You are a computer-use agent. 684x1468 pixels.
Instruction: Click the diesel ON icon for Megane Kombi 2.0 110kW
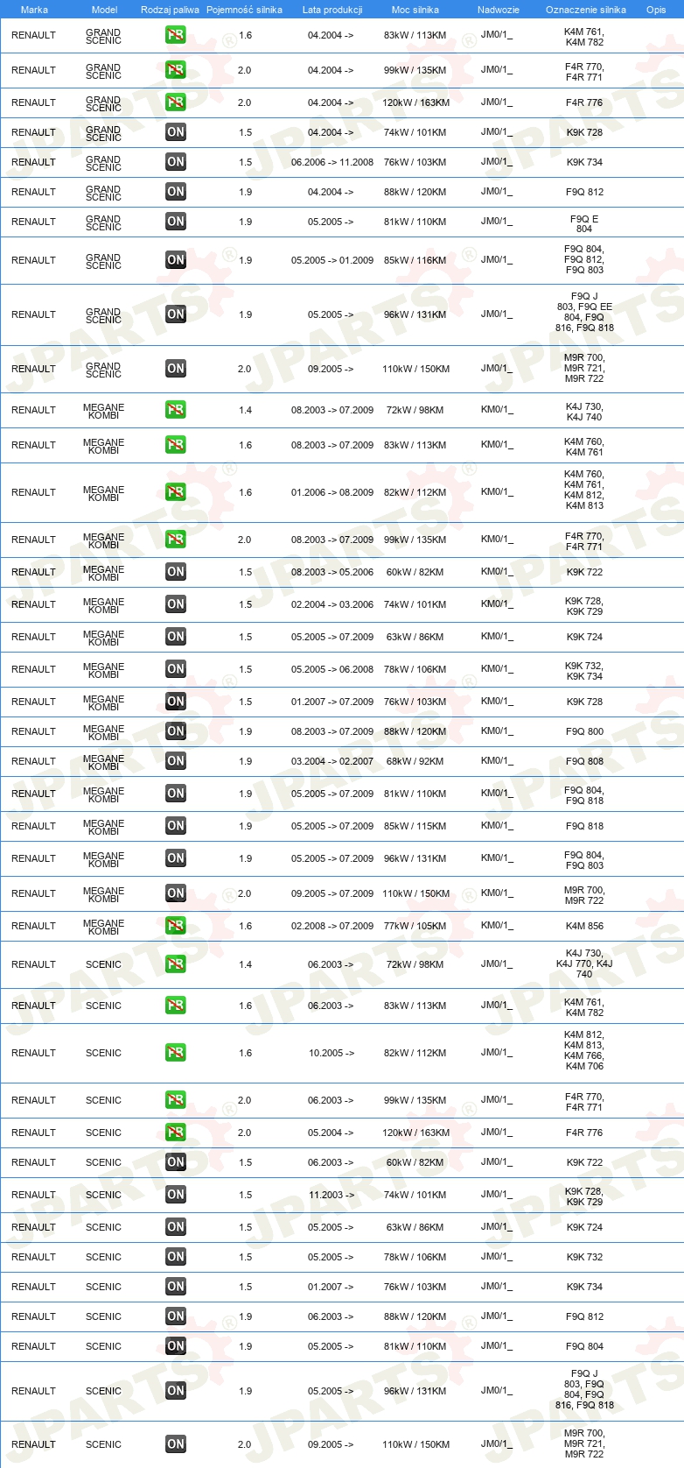pos(176,893)
